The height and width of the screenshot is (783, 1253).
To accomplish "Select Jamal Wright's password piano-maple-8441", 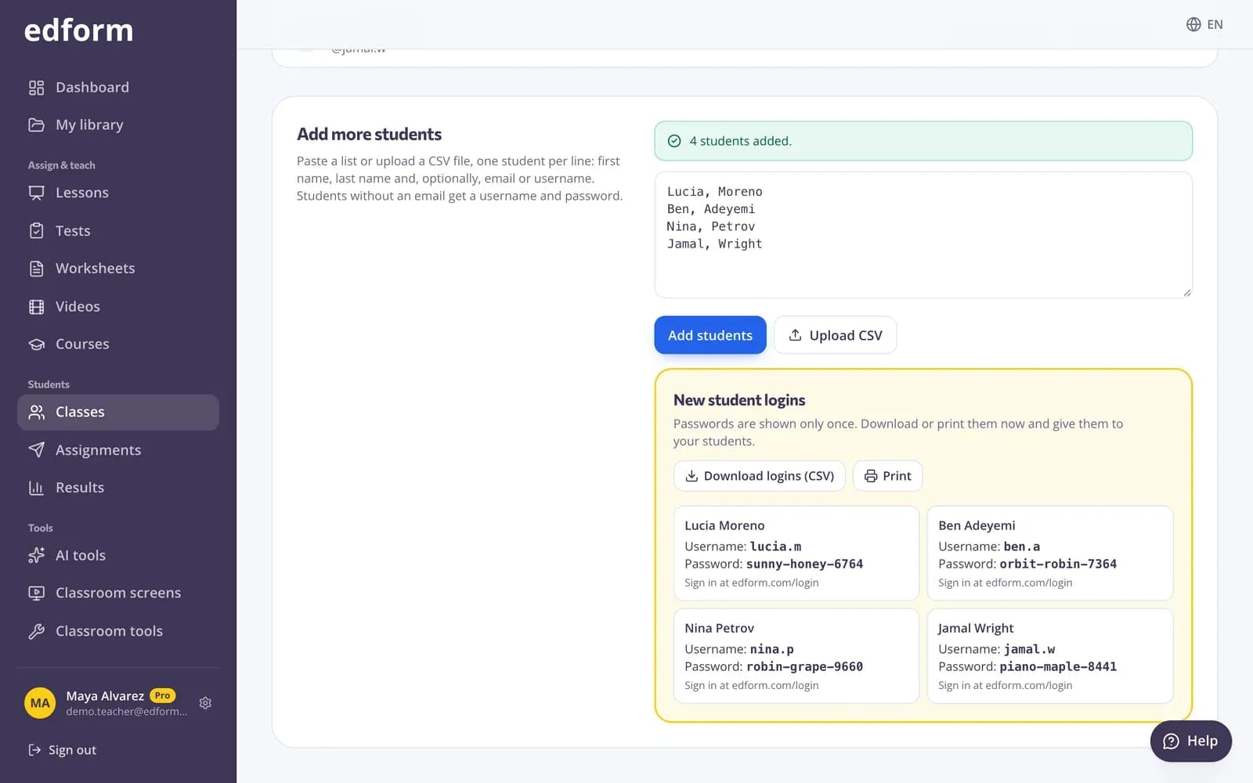I will point(1058,666).
